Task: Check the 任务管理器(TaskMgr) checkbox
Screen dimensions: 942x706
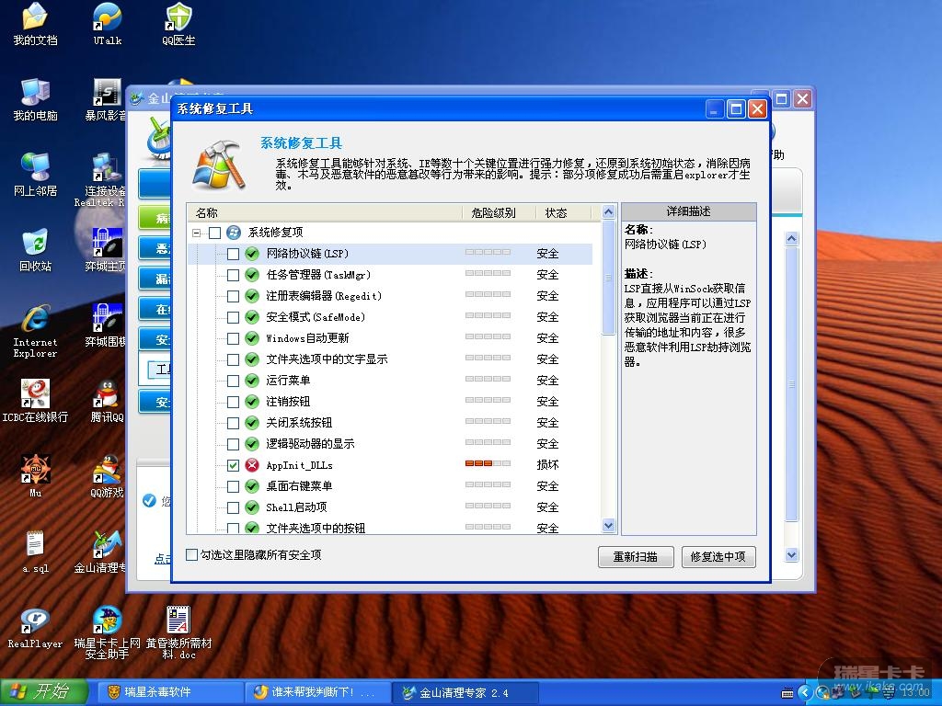Action: (233, 275)
